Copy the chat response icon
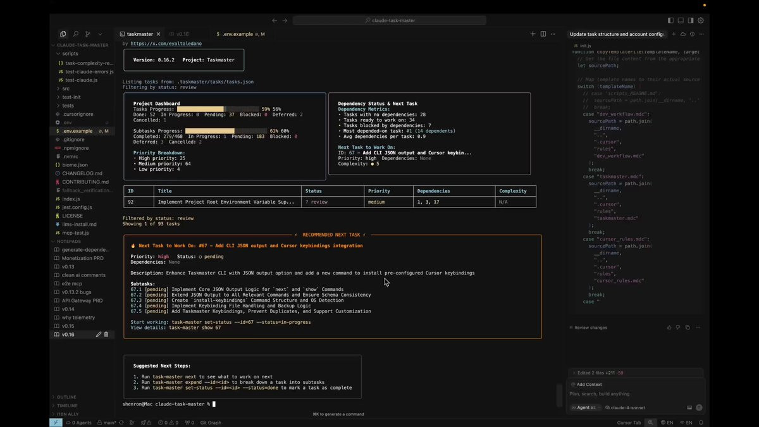 pos(688,328)
